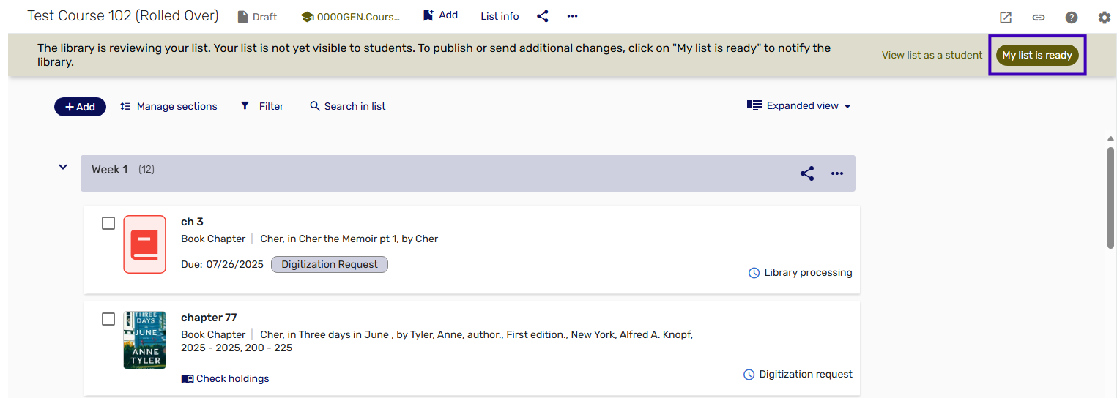Share the Week 1 section
The image size is (1117, 398).
tap(807, 173)
